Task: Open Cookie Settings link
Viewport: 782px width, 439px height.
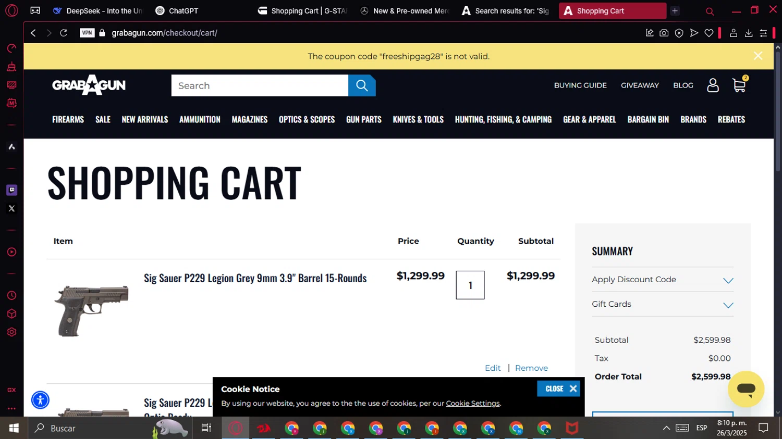Action: click(473, 403)
